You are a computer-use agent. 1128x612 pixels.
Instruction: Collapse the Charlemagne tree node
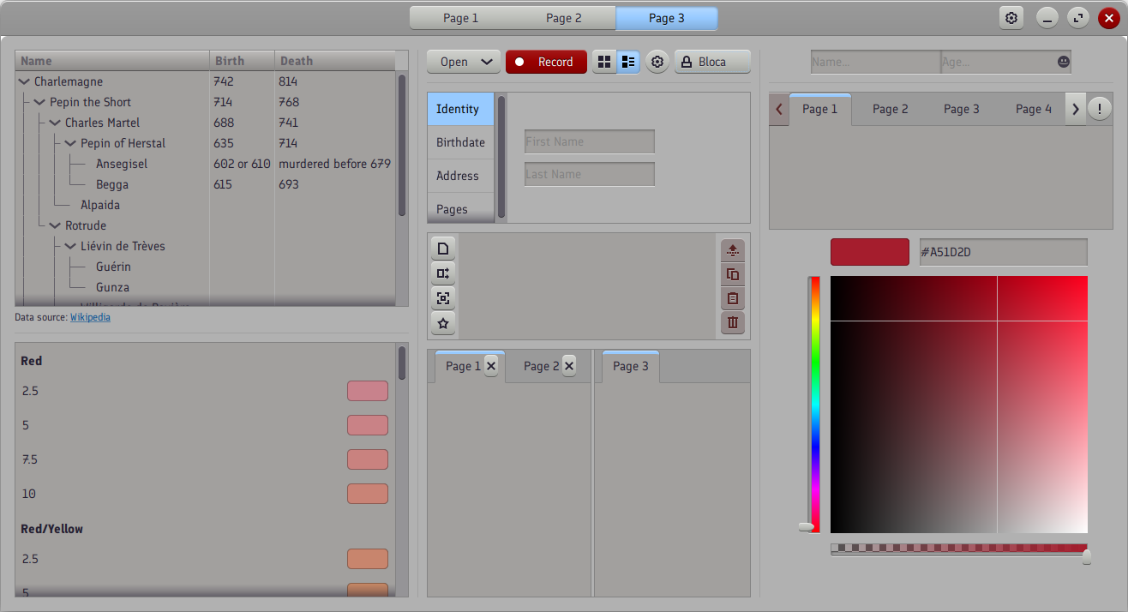24,81
